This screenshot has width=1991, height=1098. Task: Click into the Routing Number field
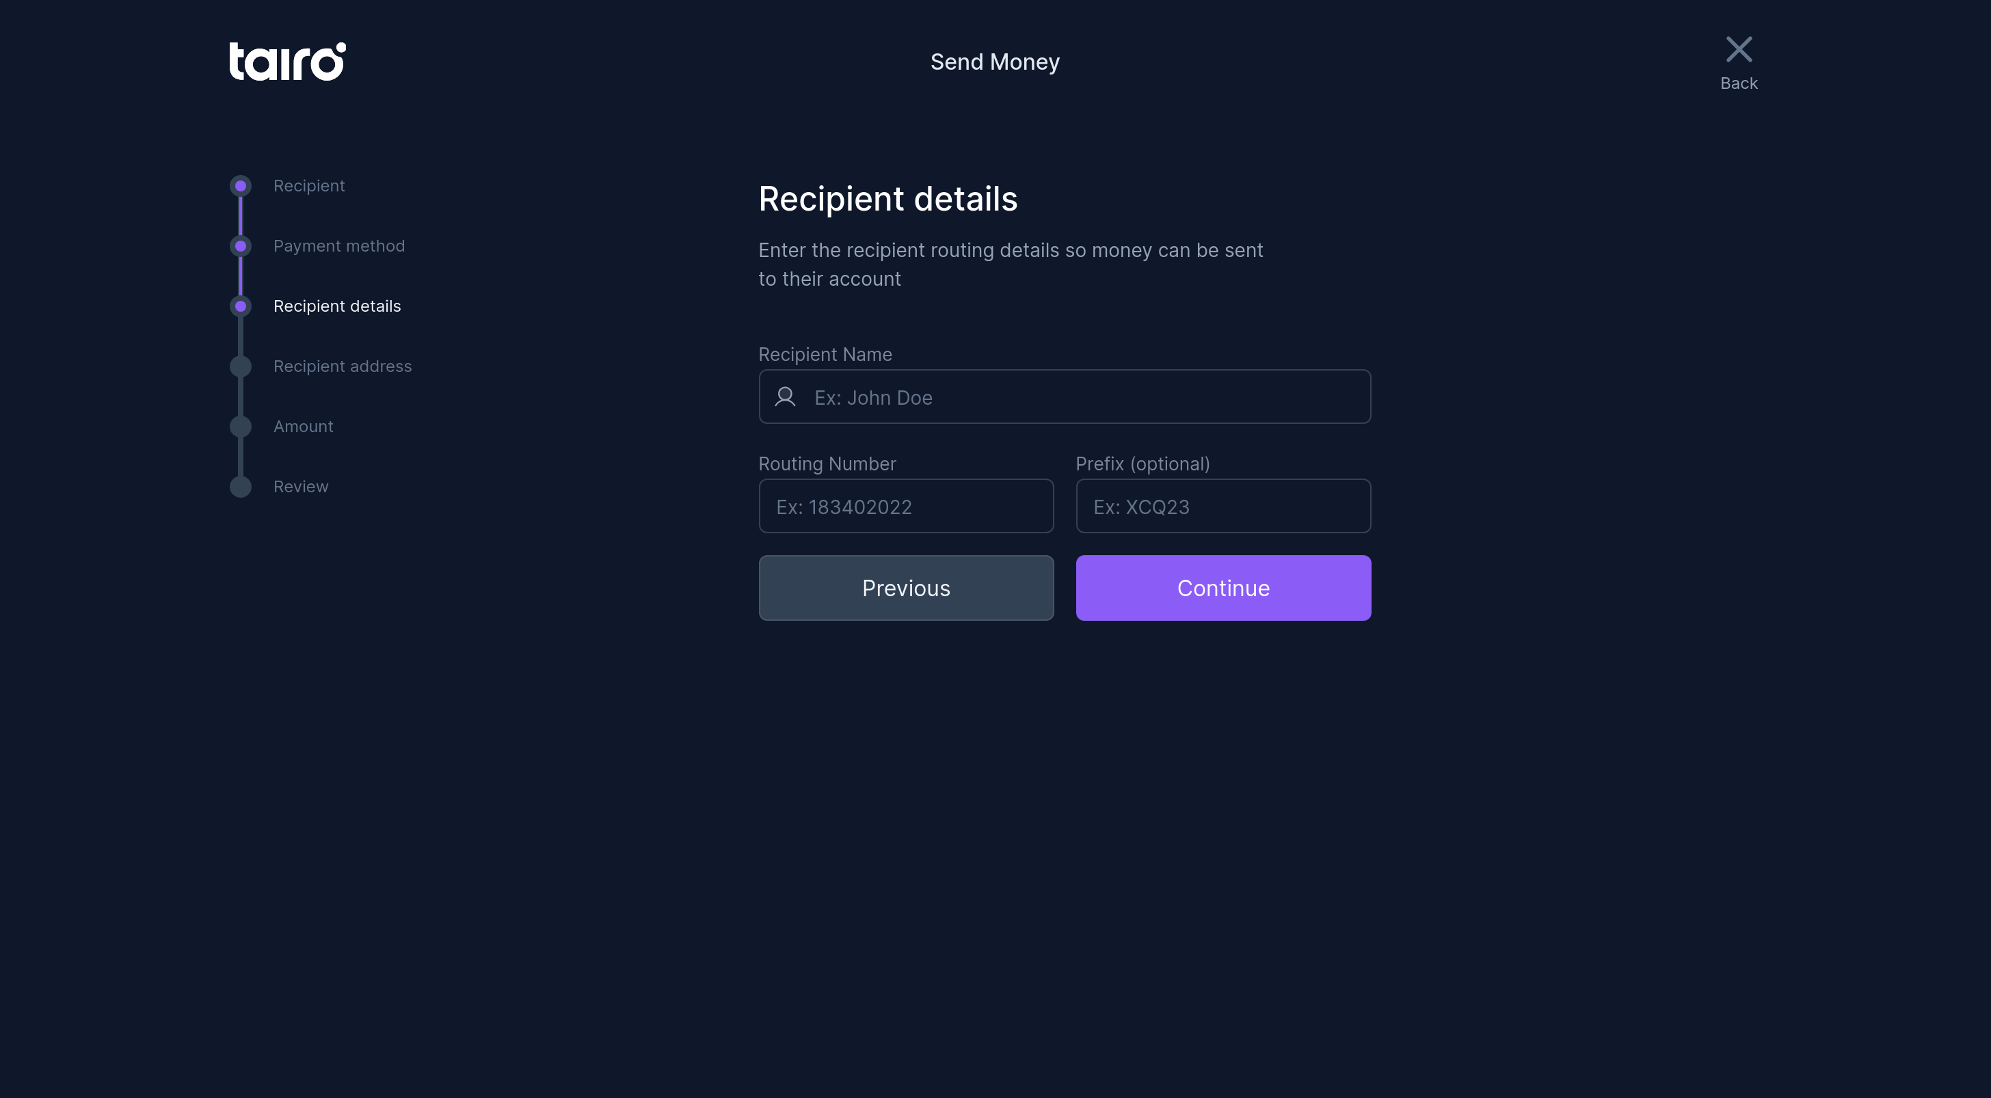pyautogui.click(x=906, y=506)
